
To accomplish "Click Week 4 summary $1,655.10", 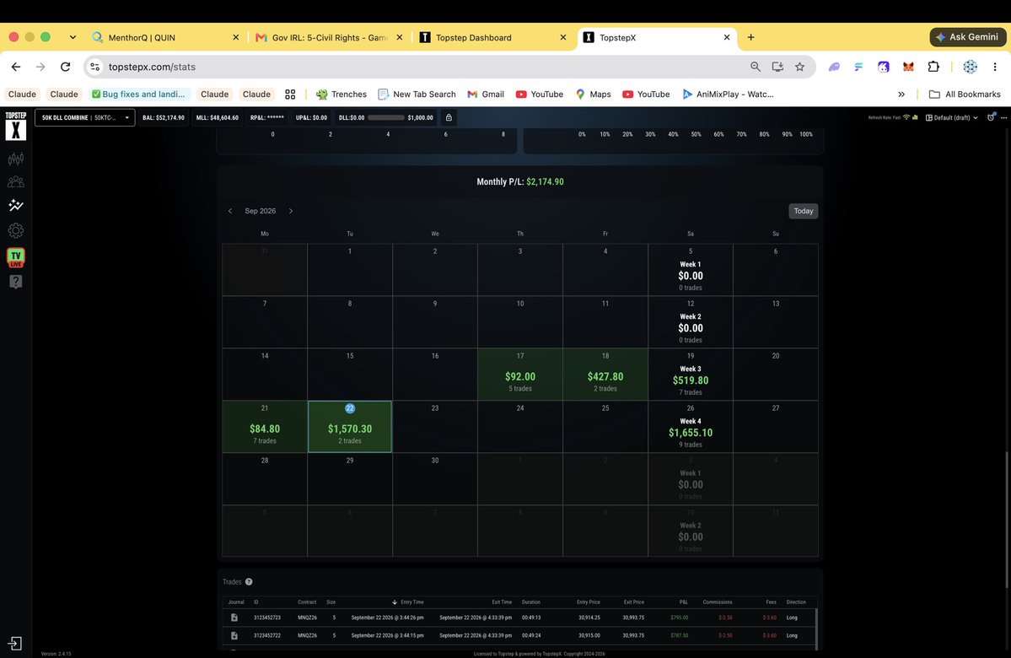I will 690,426.
